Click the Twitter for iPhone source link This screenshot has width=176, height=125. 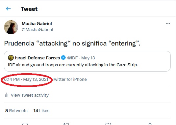pyautogui.click(x=69, y=79)
